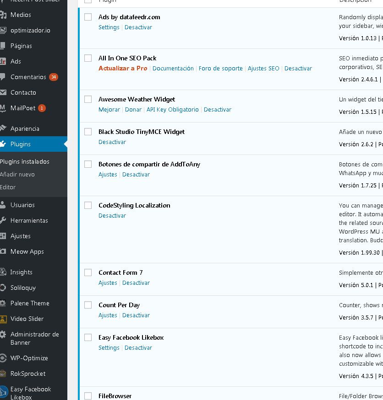
Task: Click the MailPoet M icon
Action: (x=3, y=108)
